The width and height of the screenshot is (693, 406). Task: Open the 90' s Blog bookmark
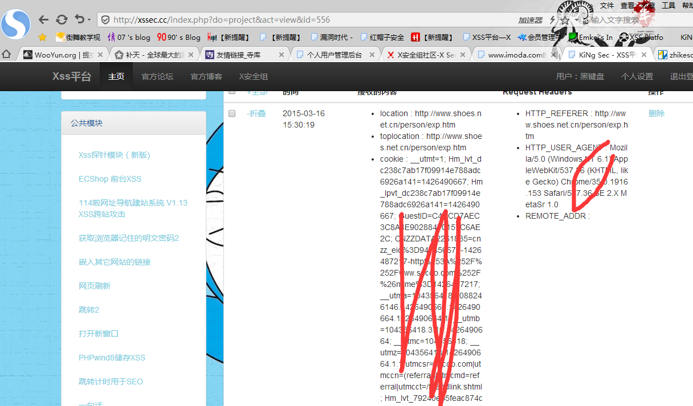[x=179, y=37]
